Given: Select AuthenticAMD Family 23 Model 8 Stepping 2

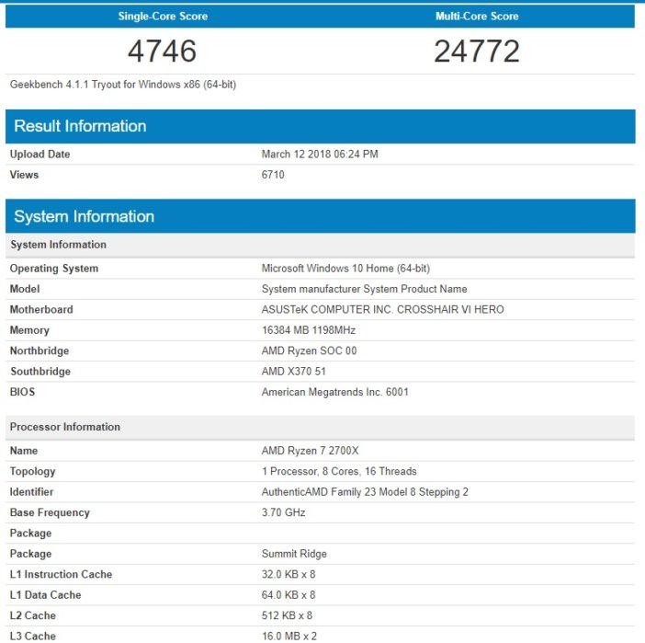Looking at the screenshot, I should coord(365,492).
